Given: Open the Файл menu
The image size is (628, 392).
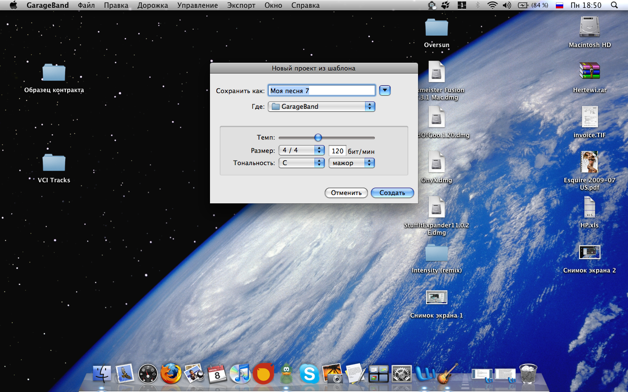Looking at the screenshot, I should (x=86, y=5).
